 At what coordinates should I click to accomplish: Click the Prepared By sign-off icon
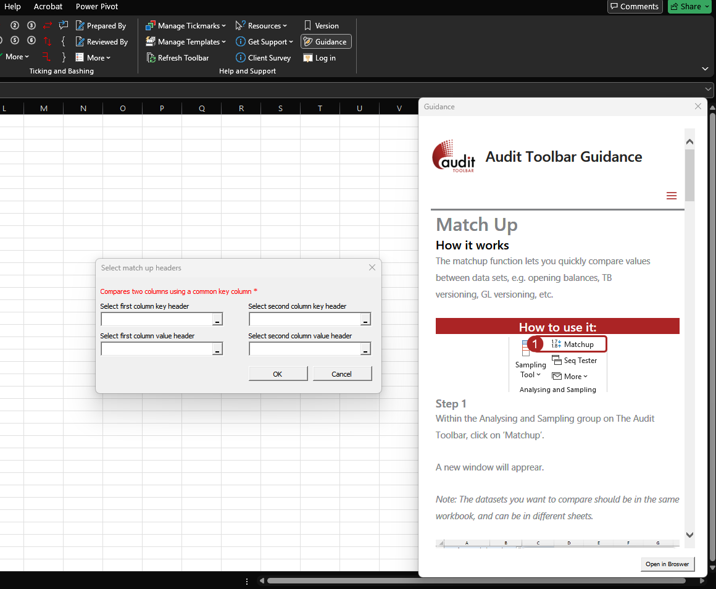coord(80,26)
